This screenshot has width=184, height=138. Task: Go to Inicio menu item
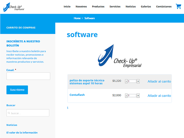click(67, 7)
